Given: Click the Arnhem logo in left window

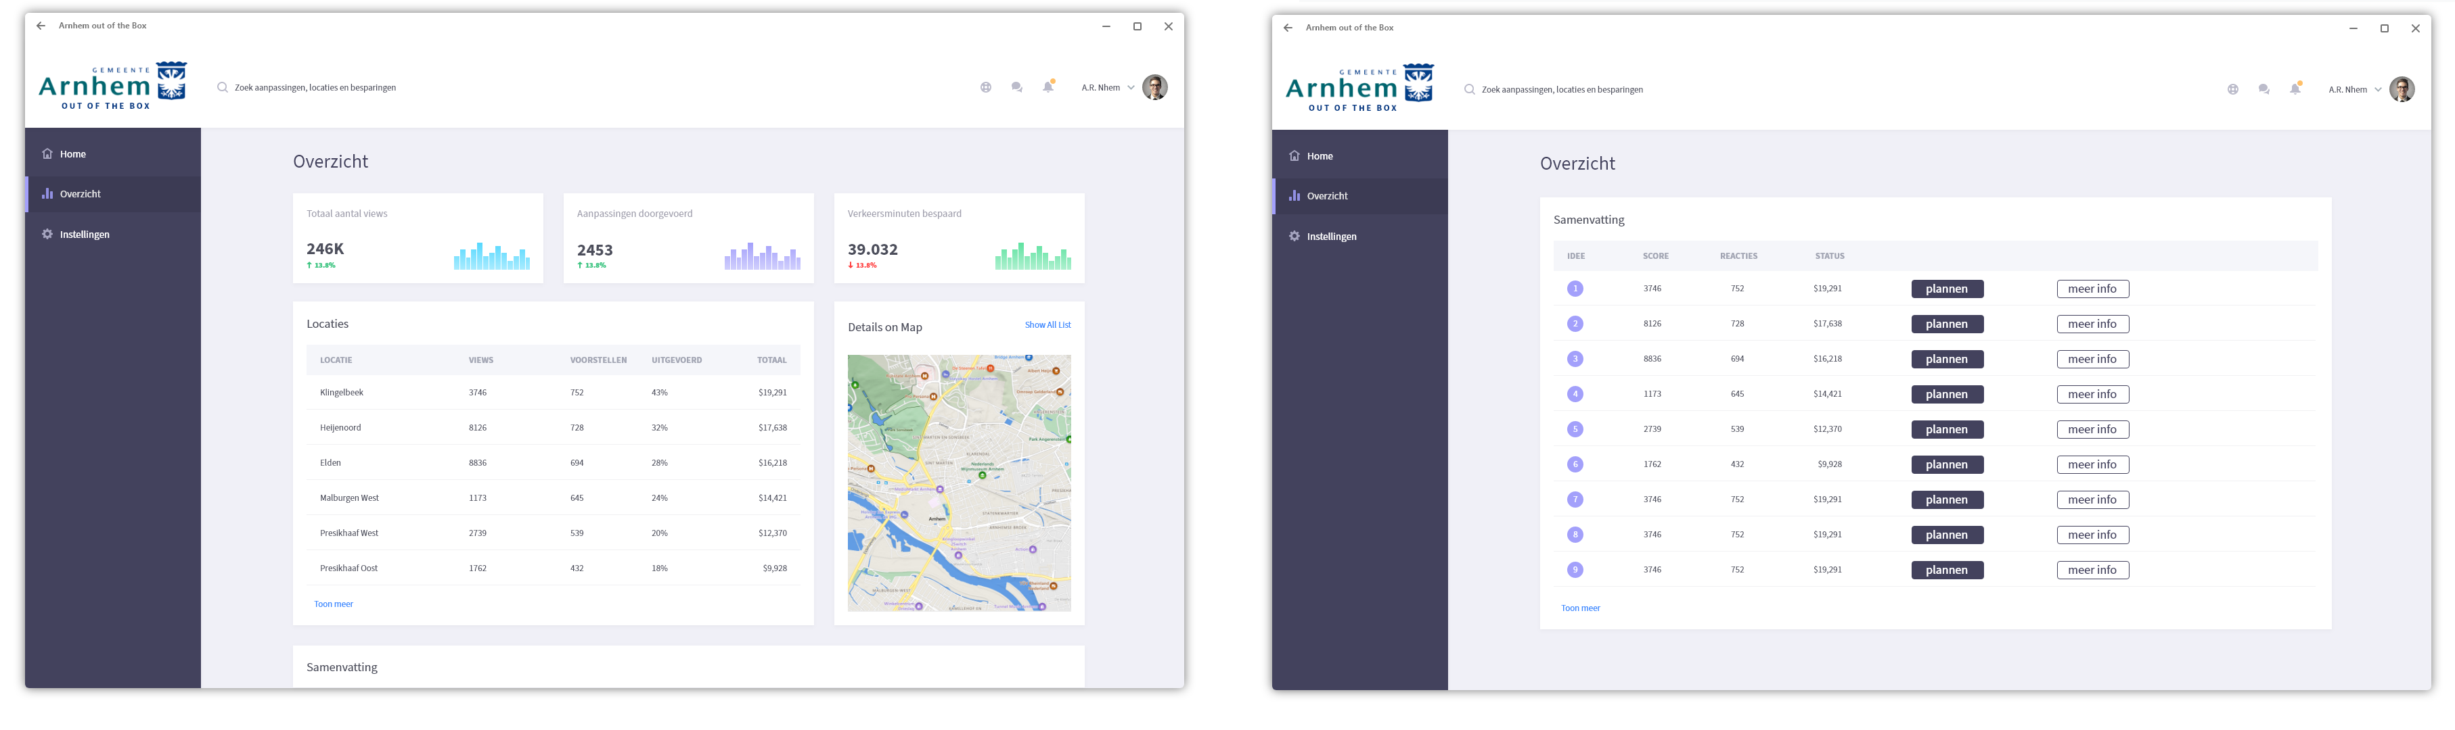Looking at the screenshot, I should coord(112,86).
